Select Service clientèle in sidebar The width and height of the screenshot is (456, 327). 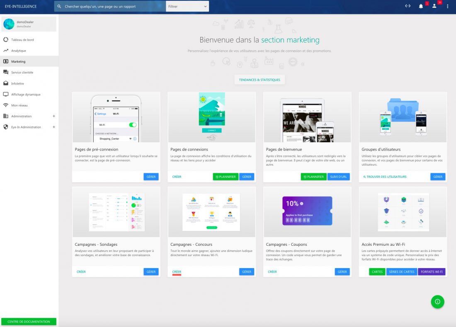(x=22, y=73)
